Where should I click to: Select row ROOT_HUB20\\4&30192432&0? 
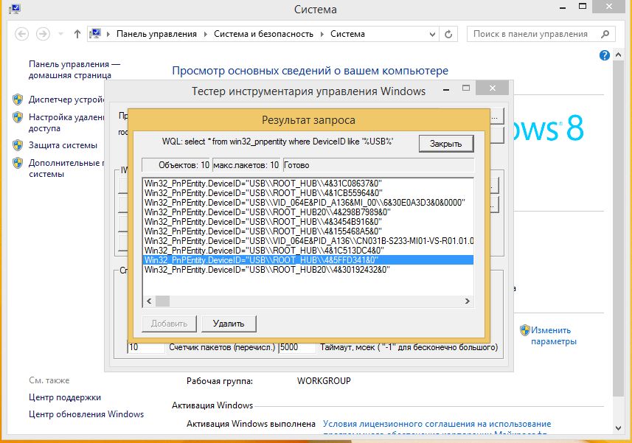pyautogui.click(x=308, y=270)
